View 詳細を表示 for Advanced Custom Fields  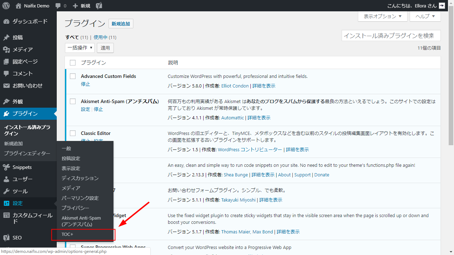(x=264, y=86)
